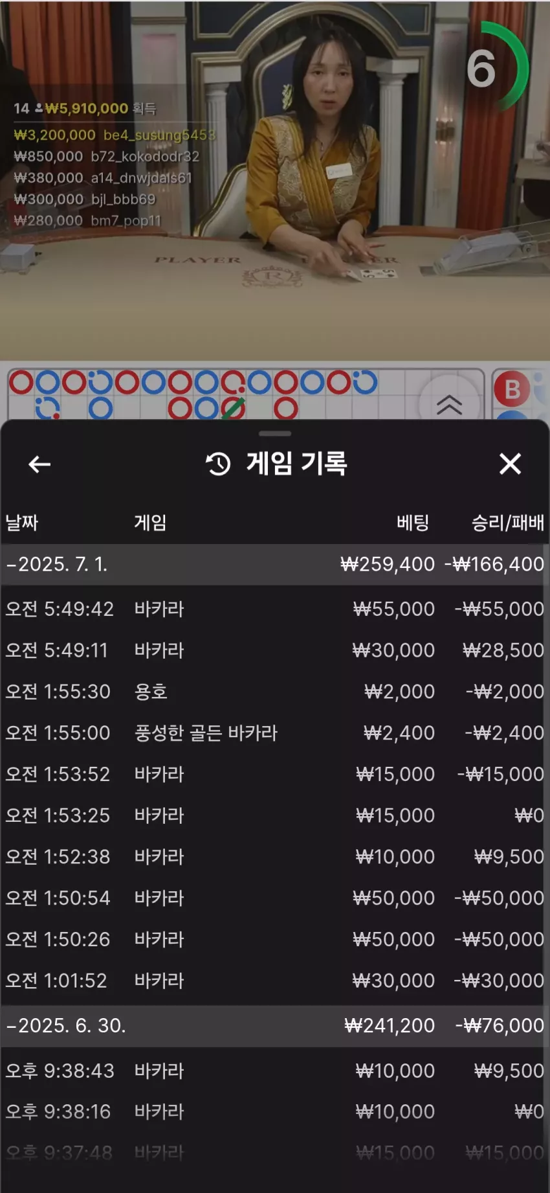
Task: Tap the history clock icon in title
Action: 218,464
